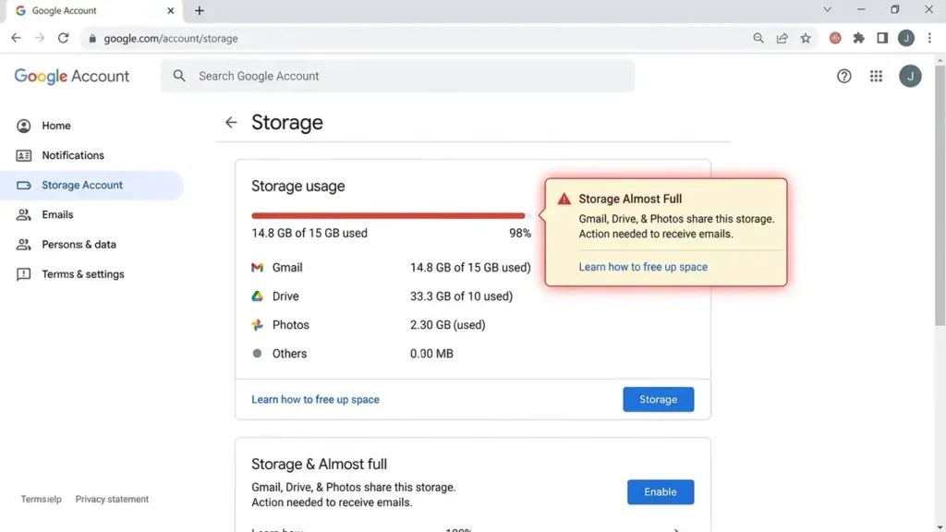946x532 pixels.
Task: Click the red warning triangle icon
Action: point(564,199)
